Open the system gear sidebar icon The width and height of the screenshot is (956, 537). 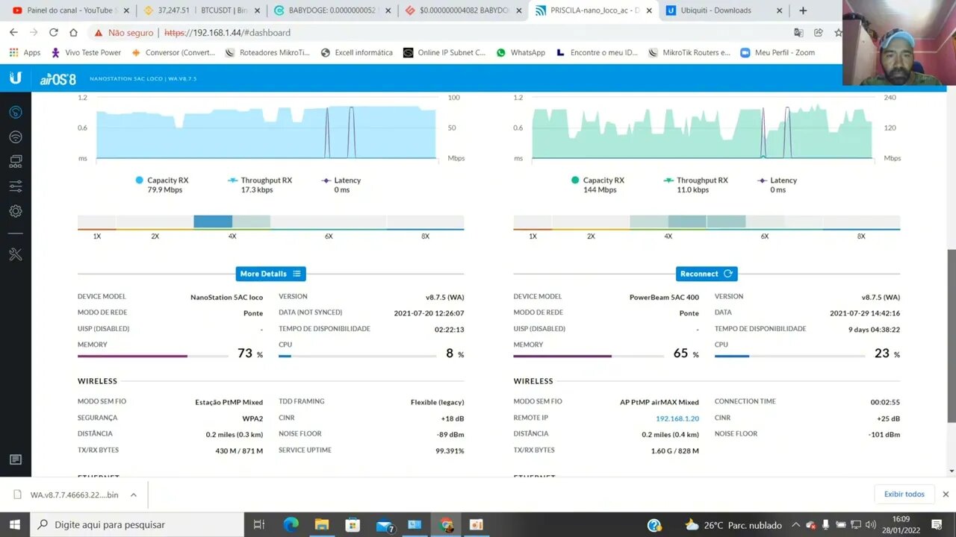pos(16,211)
